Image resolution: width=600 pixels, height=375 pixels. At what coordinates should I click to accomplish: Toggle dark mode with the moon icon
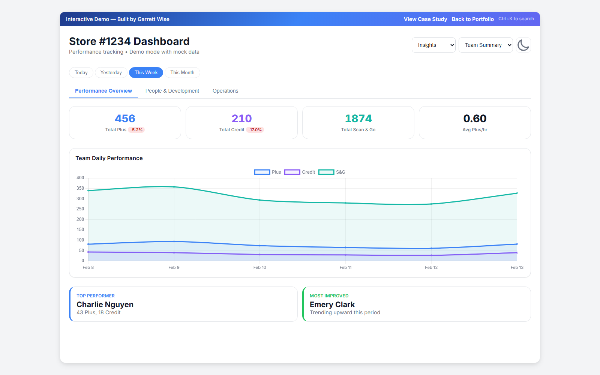pyautogui.click(x=523, y=45)
